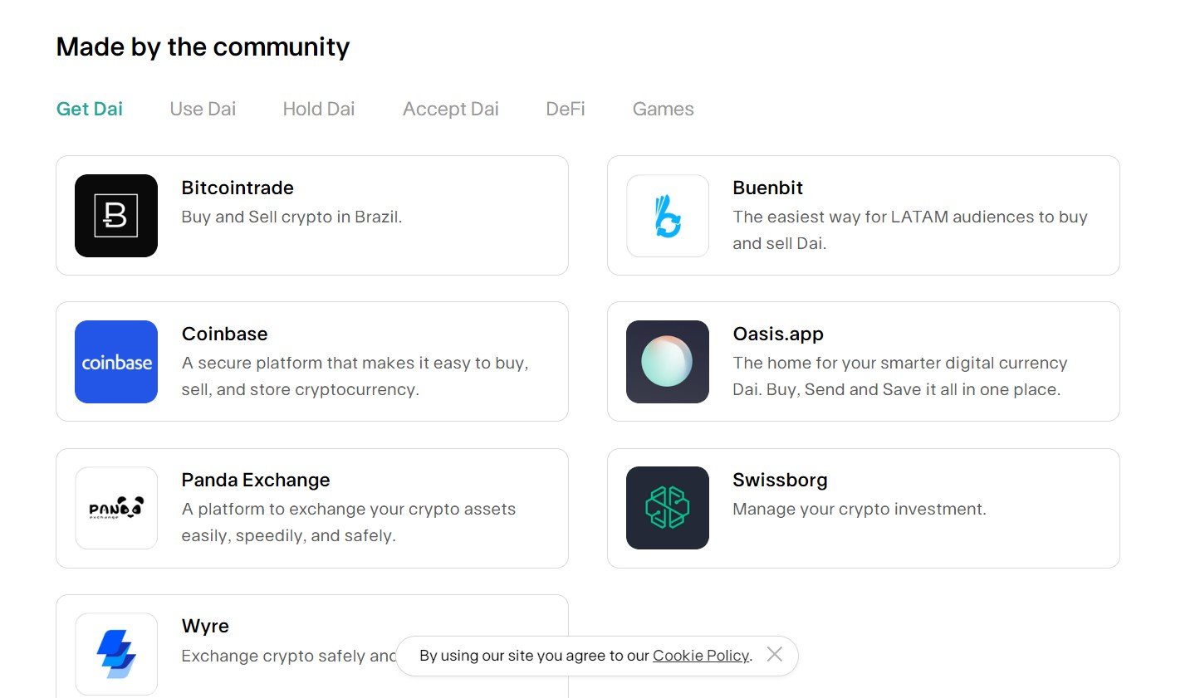Dismiss the cookie policy banner
1200x698 pixels.
point(775,654)
